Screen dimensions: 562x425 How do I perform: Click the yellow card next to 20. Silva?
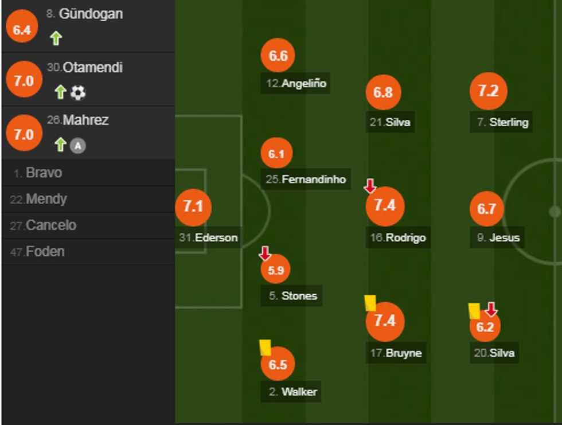474,311
